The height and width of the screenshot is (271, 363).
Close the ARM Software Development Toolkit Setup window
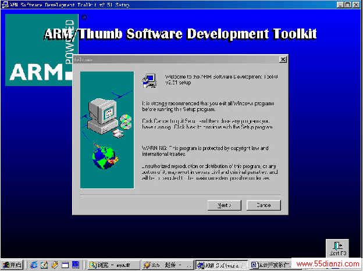tap(356, 5)
